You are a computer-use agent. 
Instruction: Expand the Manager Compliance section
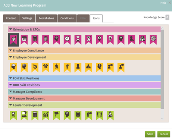tap(84, 92)
